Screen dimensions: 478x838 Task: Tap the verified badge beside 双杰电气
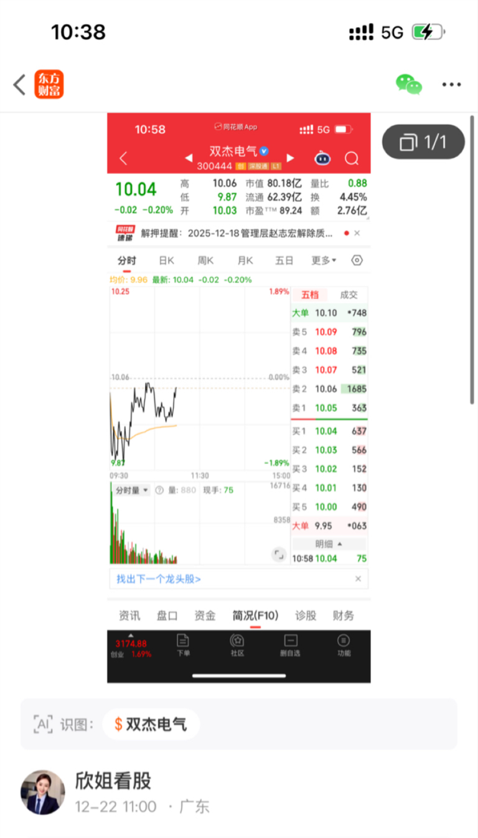(264, 151)
